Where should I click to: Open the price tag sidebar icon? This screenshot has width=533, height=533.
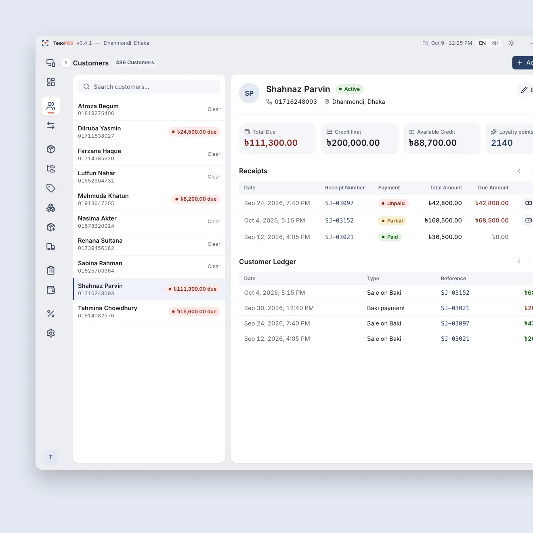[x=51, y=188]
